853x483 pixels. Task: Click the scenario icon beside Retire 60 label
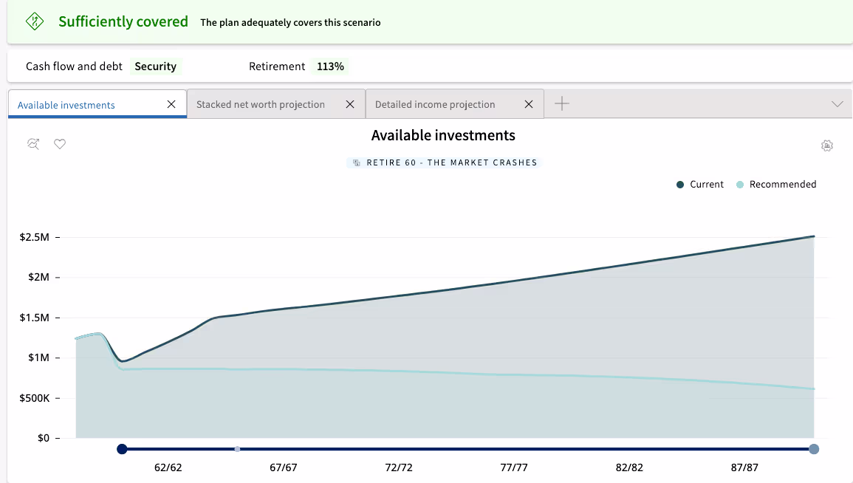(x=357, y=162)
